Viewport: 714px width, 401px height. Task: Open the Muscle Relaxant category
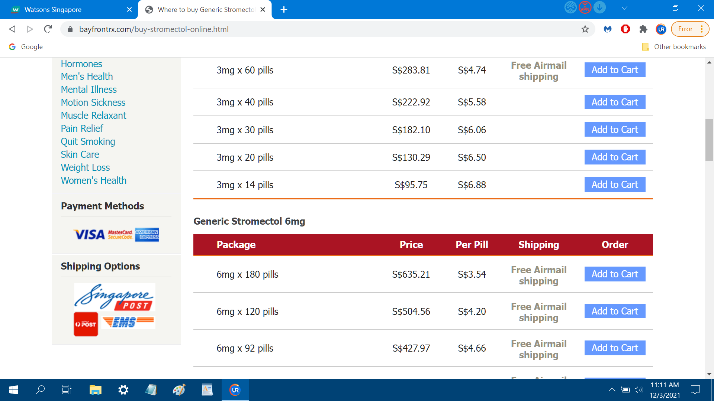[93, 115]
